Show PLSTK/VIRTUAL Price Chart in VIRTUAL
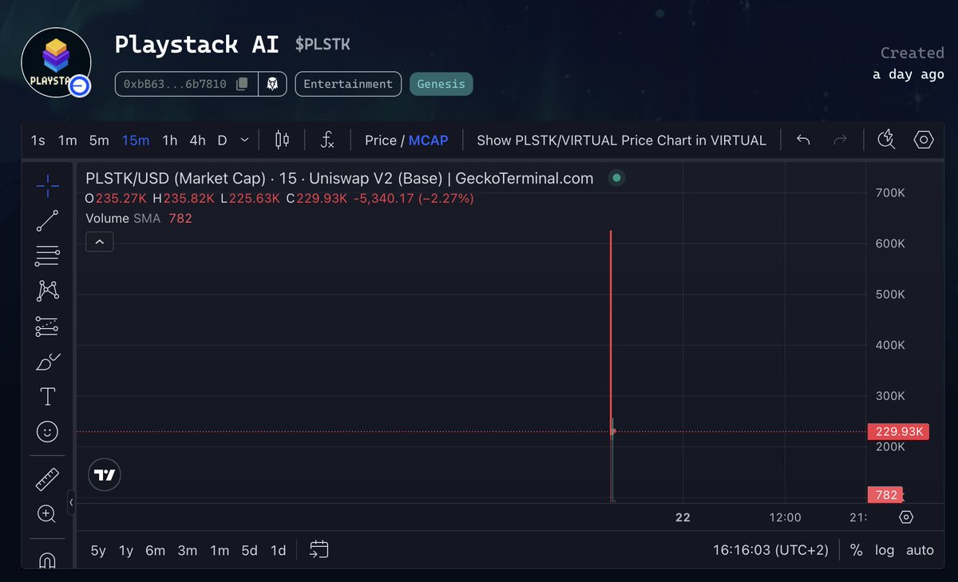The height and width of the screenshot is (582, 958). (621, 140)
